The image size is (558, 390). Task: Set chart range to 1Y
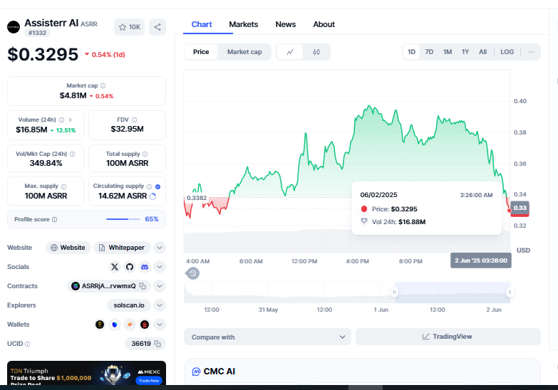pos(465,52)
